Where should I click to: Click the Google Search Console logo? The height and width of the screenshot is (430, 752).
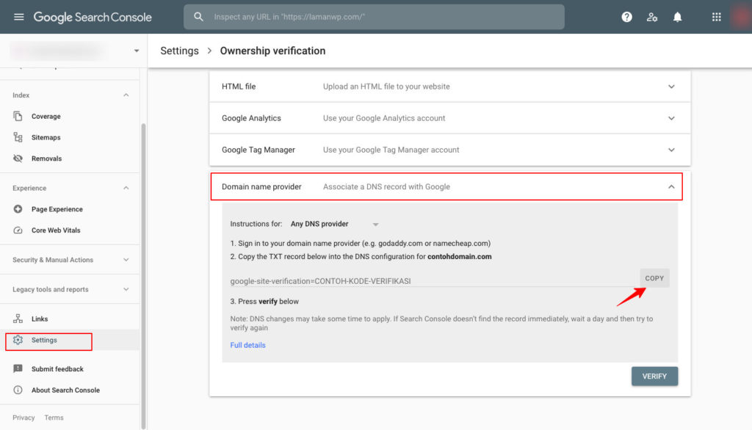pos(93,18)
